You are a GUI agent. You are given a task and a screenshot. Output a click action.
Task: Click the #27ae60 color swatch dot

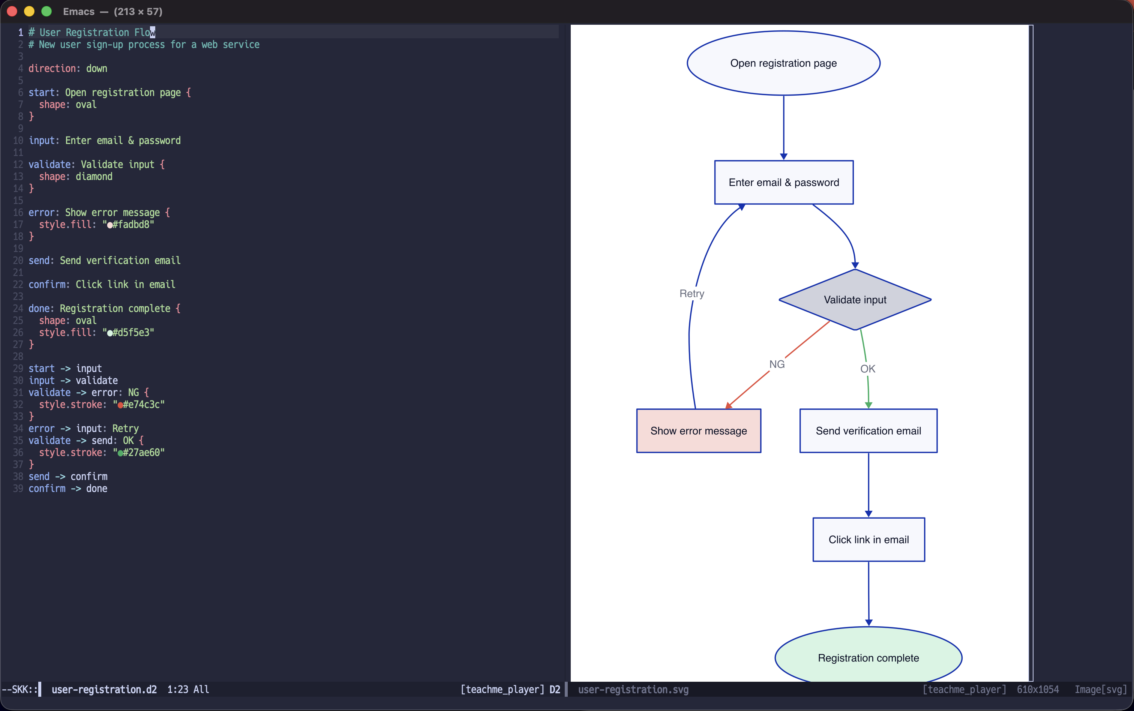(x=120, y=453)
